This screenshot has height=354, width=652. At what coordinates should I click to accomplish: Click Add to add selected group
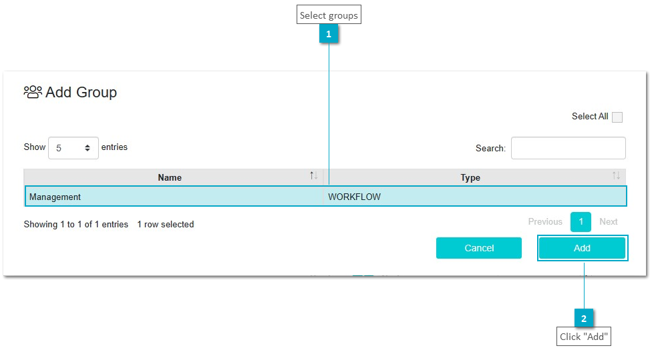tap(582, 248)
